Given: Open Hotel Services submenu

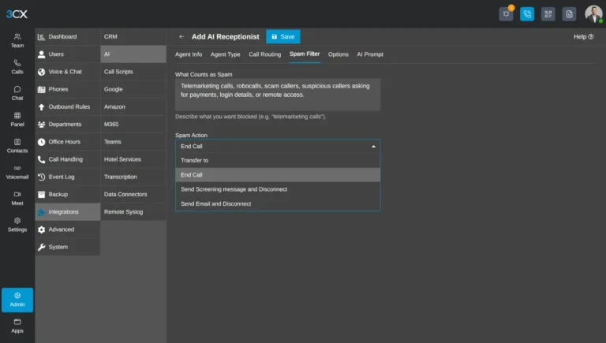Looking at the screenshot, I should pyautogui.click(x=133, y=159).
